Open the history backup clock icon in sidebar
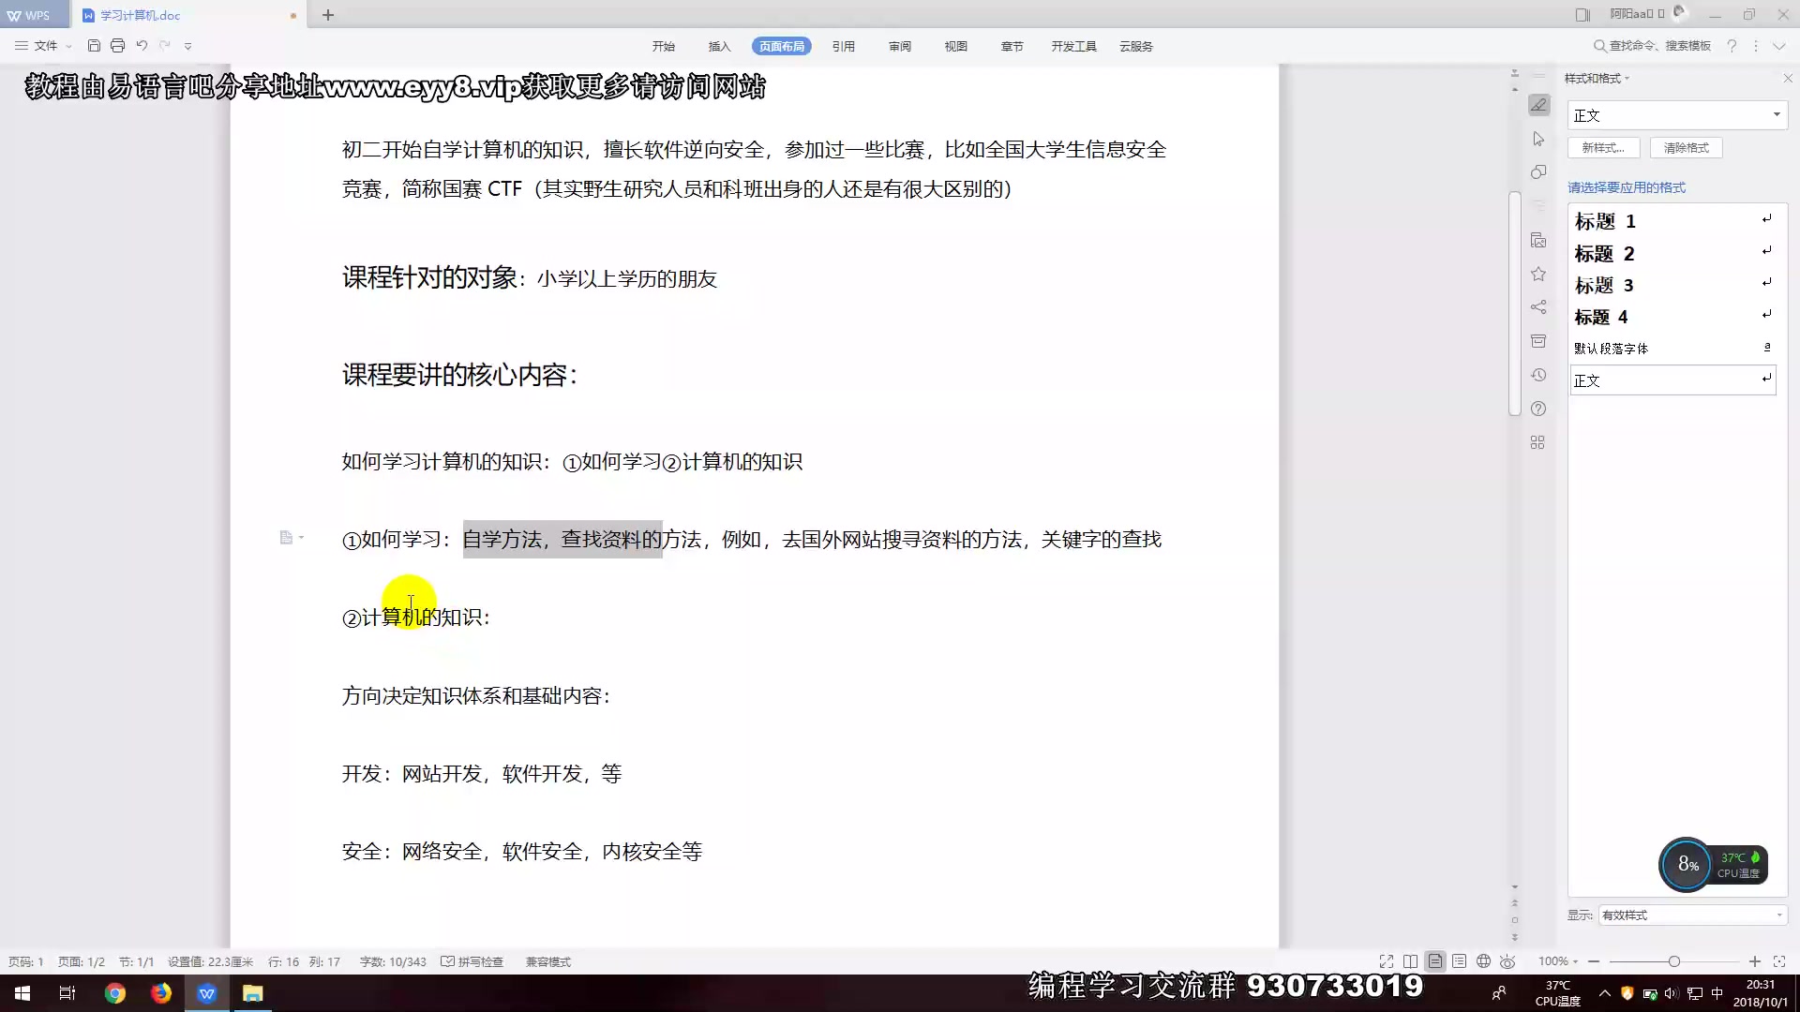The height and width of the screenshot is (1012, 1800). [1538, 375]
